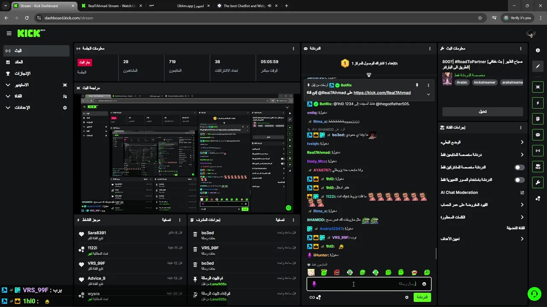The width and height of the screenshot is (547, 307).
Task: Toggle the broadcast signal widget icon
Action: pos(538,151)
